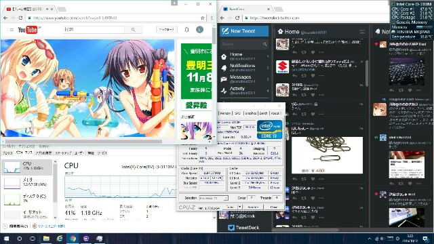Click the YouTube logo
The width and height of the screenshot is (434, 244).
pyautogui.click(x=28, y=30)
